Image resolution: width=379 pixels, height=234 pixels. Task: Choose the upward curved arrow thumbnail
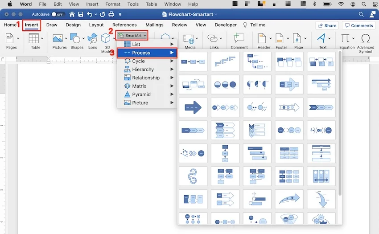tap(289, 199)
